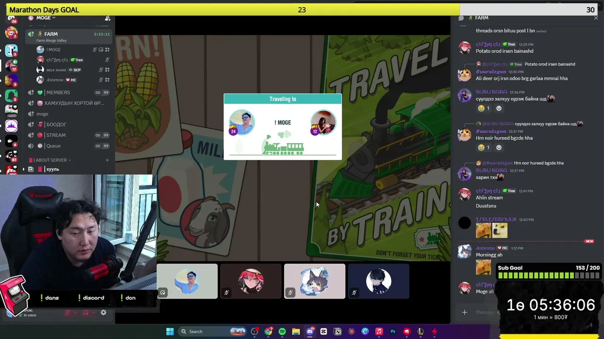
Task: Open Notion from the taskbar
Action: pos(337,331)
